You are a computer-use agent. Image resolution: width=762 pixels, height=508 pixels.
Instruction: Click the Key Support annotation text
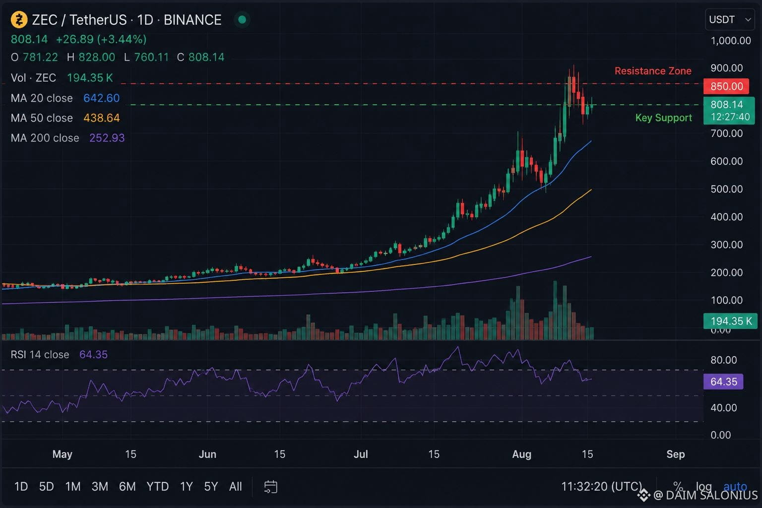(x=664, y=118)
